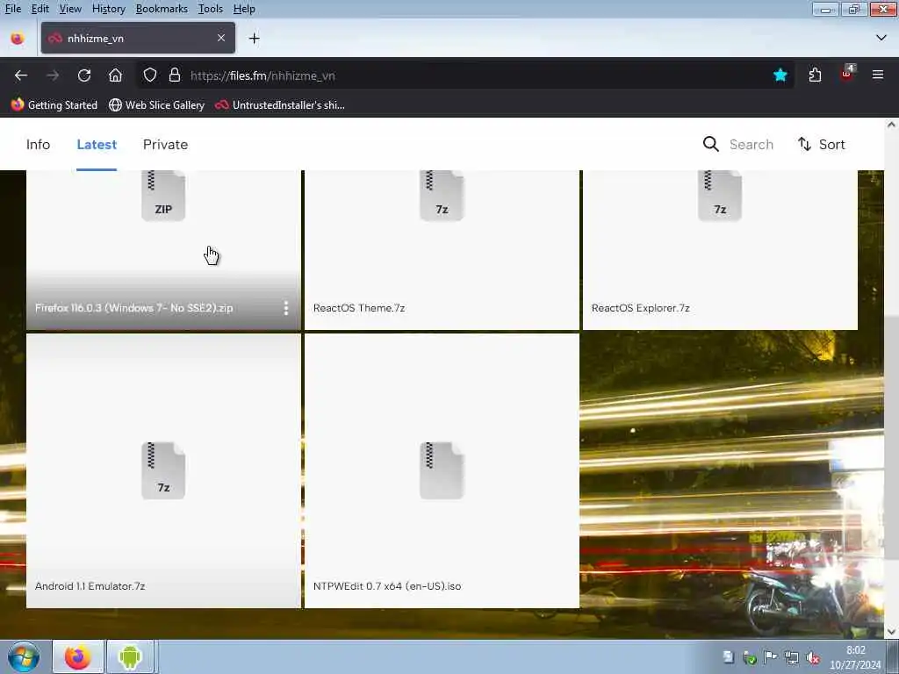Click the page scrollbar up arrow
The width and height of the screenshot is (899, 674).
click(891, 125)
